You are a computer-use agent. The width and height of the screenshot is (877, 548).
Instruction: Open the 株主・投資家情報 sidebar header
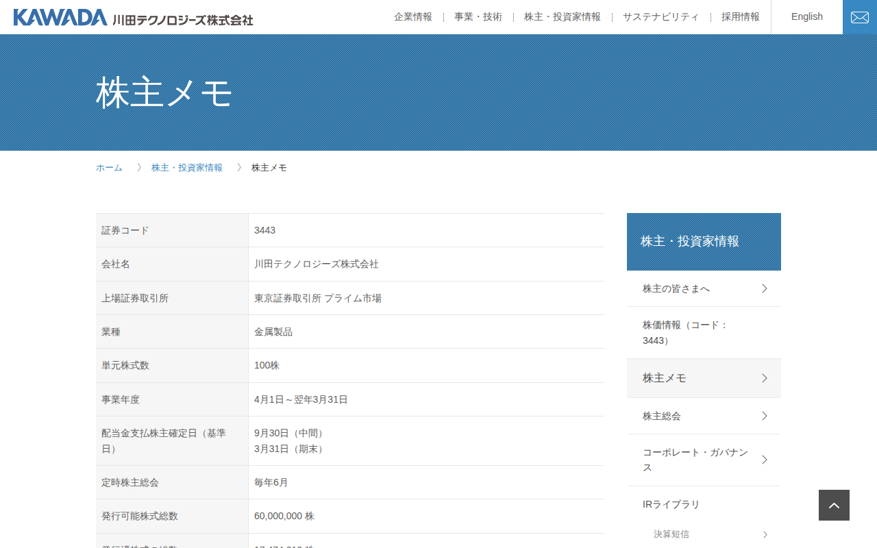pyautogui.click(x=704, y=242)
